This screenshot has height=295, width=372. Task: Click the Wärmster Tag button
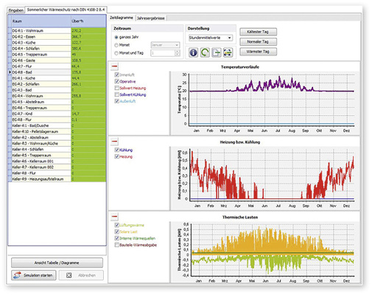coord(258,52)
